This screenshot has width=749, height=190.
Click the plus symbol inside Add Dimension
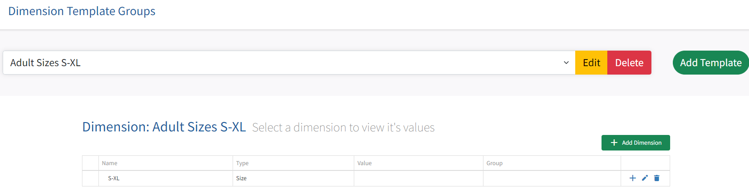tap(614, 142)
